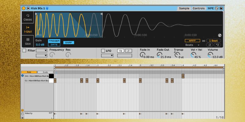This screenshot has height=122, width=245.
Task: Click the Transp knob
Action: tap(177, 55)
